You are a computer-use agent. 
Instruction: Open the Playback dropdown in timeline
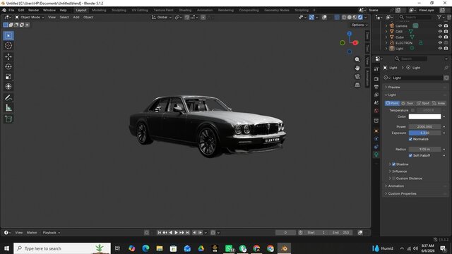click(x=52, y=233)
